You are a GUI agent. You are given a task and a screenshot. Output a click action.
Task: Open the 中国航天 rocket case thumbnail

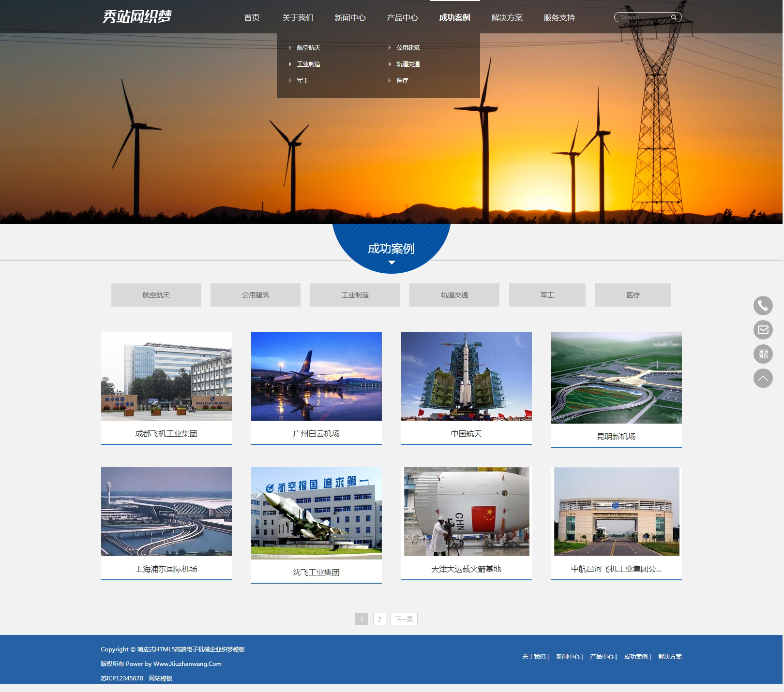(466, 376)
